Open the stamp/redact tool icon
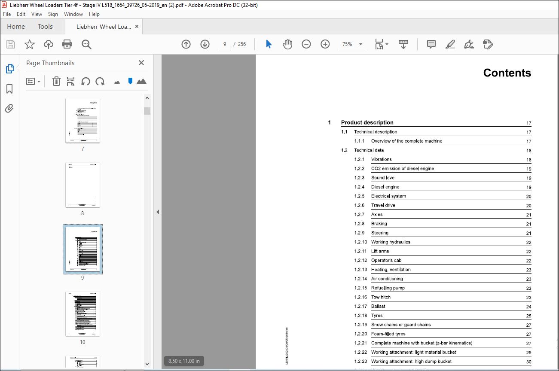The width and height of the screenshot is (559, 371). (x=488, y=44)
